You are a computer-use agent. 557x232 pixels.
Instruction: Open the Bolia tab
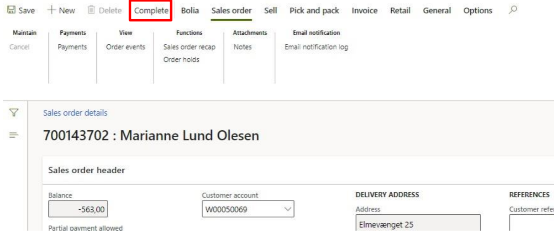(190, 10)
